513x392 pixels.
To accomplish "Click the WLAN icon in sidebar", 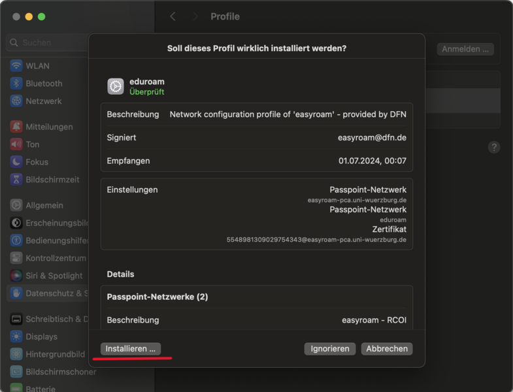I will (x=16, y=66).
